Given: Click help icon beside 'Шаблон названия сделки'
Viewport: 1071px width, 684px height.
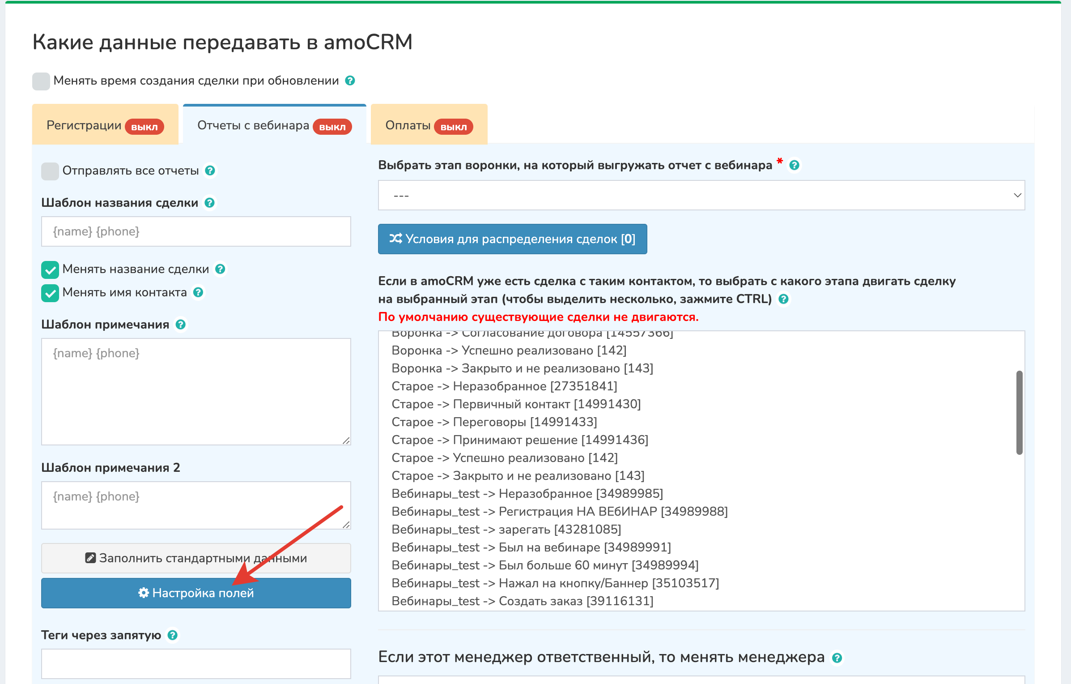Looking at the screenshot, I should tap(209, 203).
